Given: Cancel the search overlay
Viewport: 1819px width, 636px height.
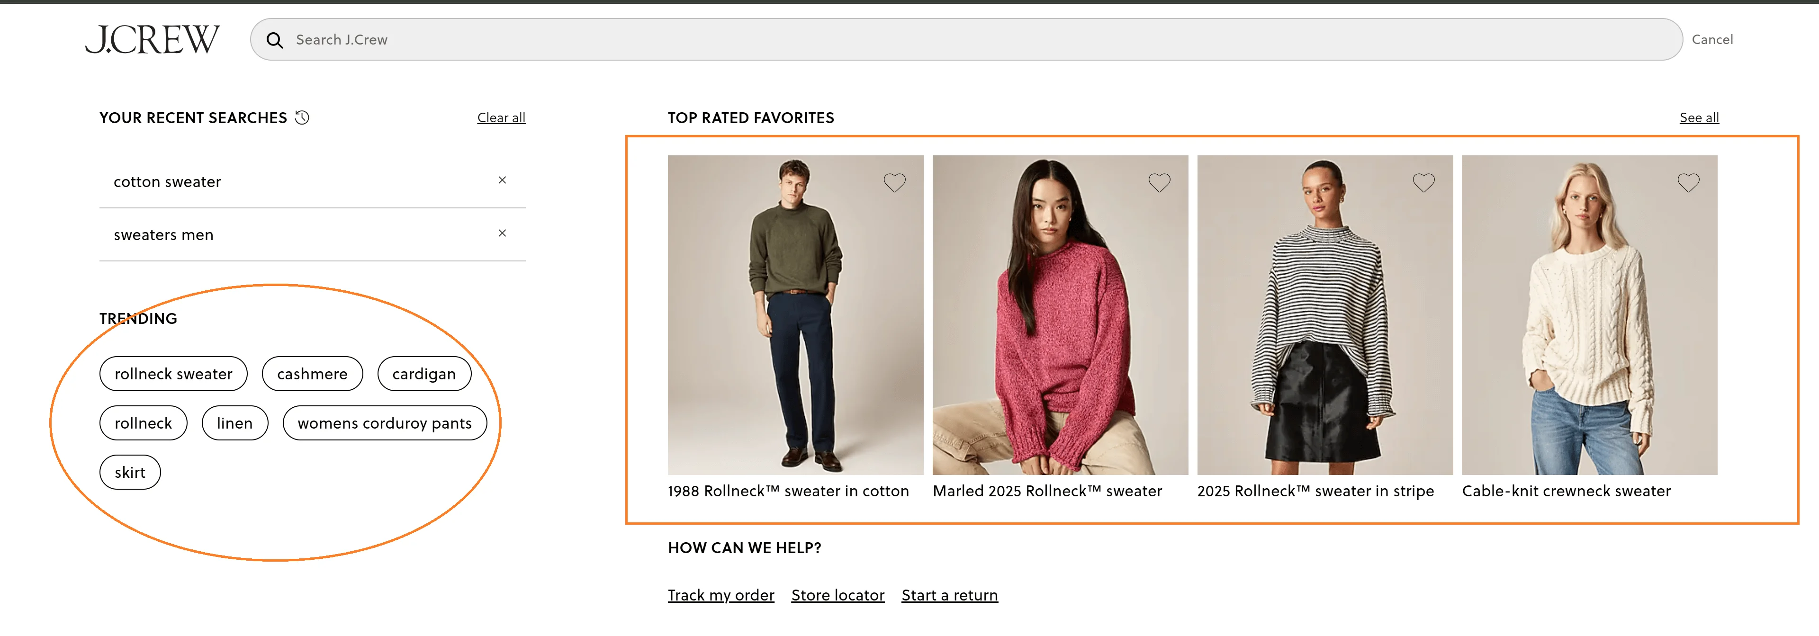Looking at the screenshot, I should [x=1711, y=39].
